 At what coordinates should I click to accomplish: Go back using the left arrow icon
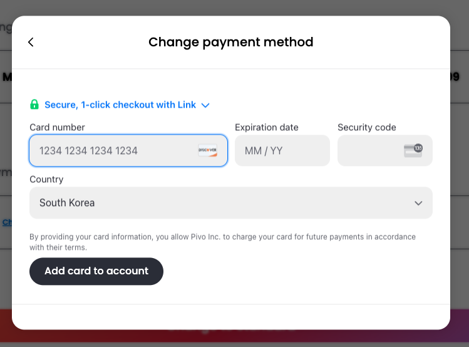click(x=31, y=42)
